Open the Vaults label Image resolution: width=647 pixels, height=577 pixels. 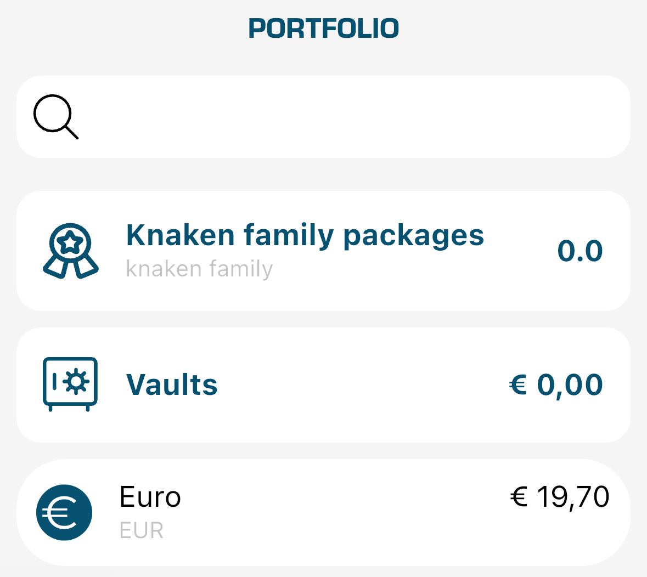[172, 384]
